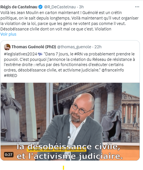Open quoted tweet via 22h timestamp
The width and height of the screenshot is (143, 170).
(98, 47)
